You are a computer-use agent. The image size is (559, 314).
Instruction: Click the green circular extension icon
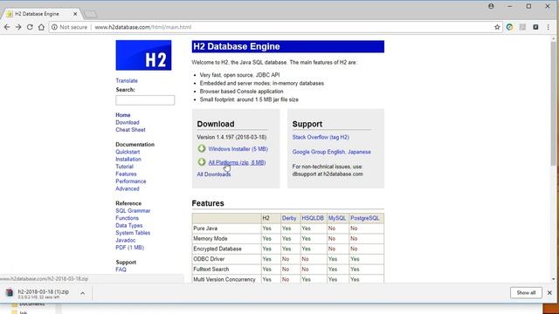point(509,27)
